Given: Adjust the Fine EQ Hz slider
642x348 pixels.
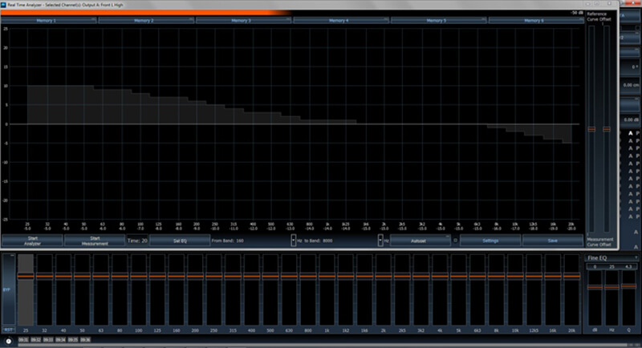Looking at the screenshot, I should tap(612, 288).
